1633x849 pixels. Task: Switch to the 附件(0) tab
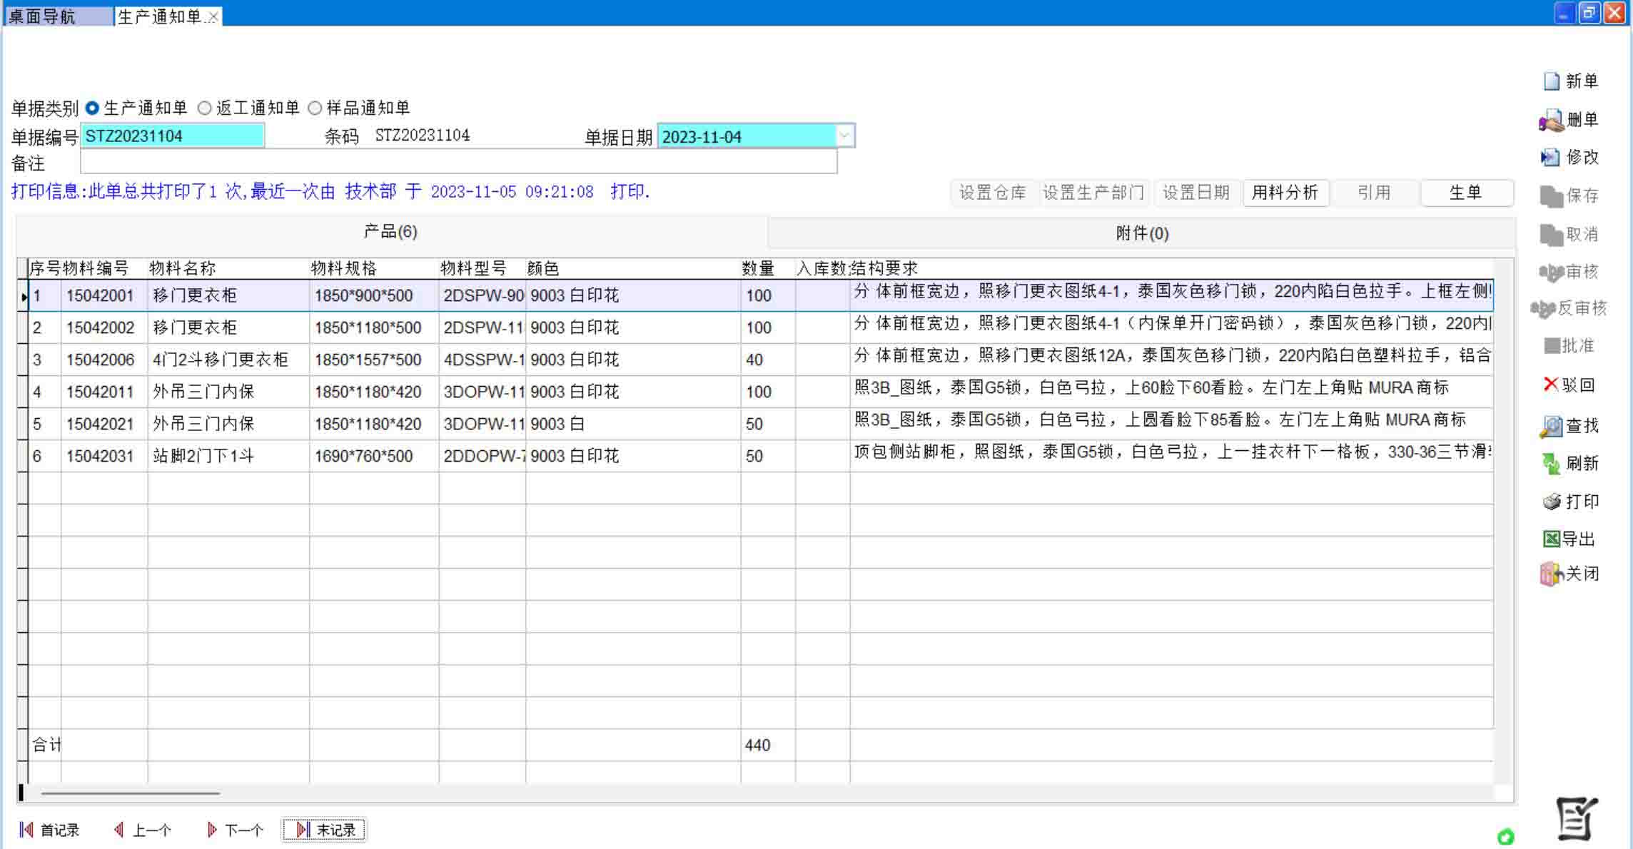(1141, 233)
